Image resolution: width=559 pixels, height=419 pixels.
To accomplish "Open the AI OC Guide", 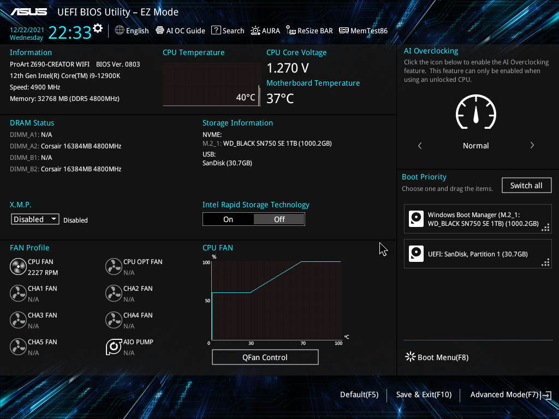I will [x=180, y=31].
